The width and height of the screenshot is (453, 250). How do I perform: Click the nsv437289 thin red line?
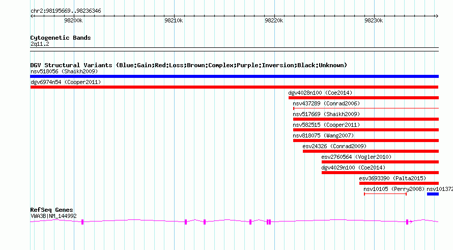(366, 108)
